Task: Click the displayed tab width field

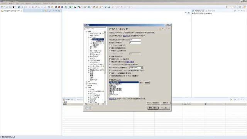Action: (x=135, y=43)
